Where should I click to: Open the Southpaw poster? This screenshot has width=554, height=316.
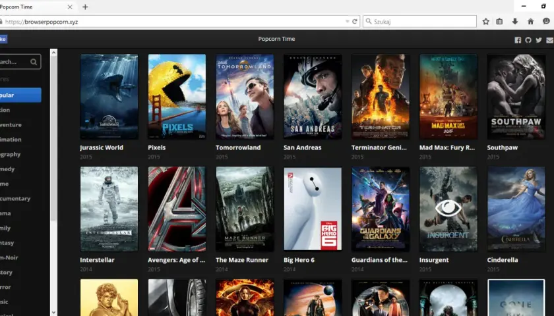516,97
